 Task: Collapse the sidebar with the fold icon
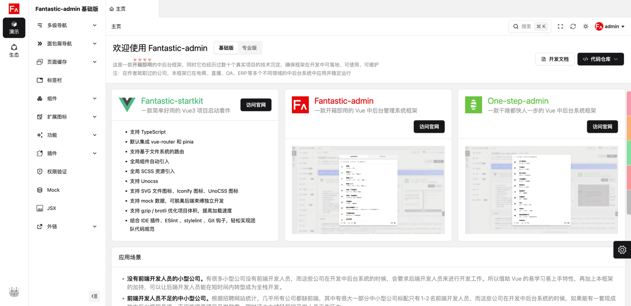coord(94,296)
